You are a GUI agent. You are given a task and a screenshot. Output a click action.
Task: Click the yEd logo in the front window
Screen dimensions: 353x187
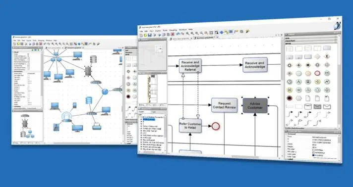click(x=337, y=26)
